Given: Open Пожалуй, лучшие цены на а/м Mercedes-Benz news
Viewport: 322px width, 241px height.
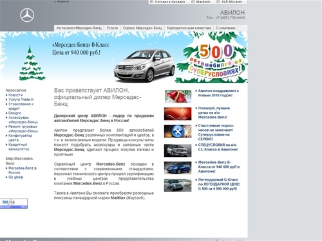Looking at the screenshot, I should (214, 112).
